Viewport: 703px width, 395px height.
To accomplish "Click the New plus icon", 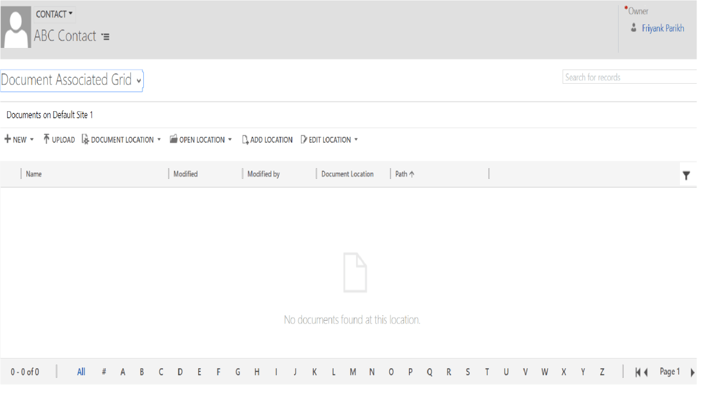I will (x=8, y=139).
